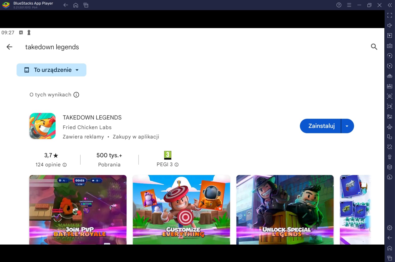Click Zakupy w aplikacji label
Image resolution: width=395 pixels, height=262 pixels.
[136, 137]
